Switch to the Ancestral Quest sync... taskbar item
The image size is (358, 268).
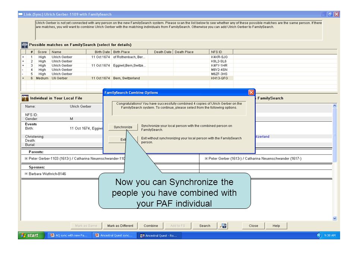tap(114, 235)
